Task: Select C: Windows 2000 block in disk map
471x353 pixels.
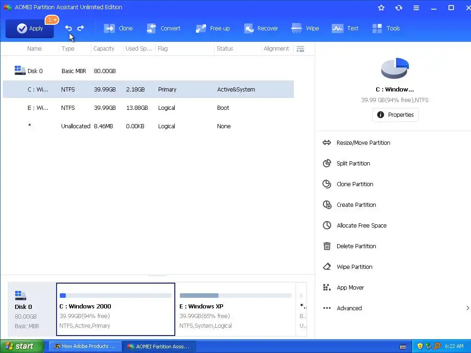Action: point(115,309)
